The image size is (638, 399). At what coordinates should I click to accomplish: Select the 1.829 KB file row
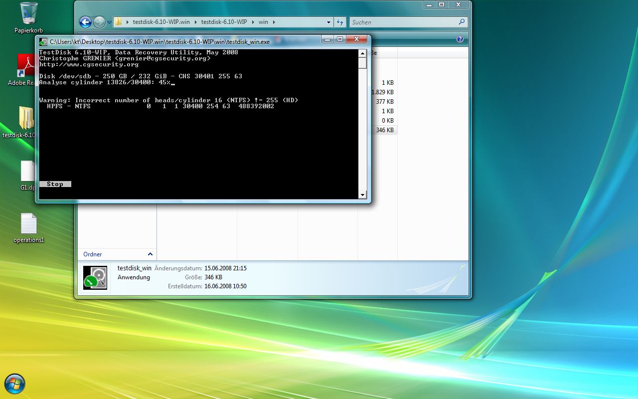point(383,92)
